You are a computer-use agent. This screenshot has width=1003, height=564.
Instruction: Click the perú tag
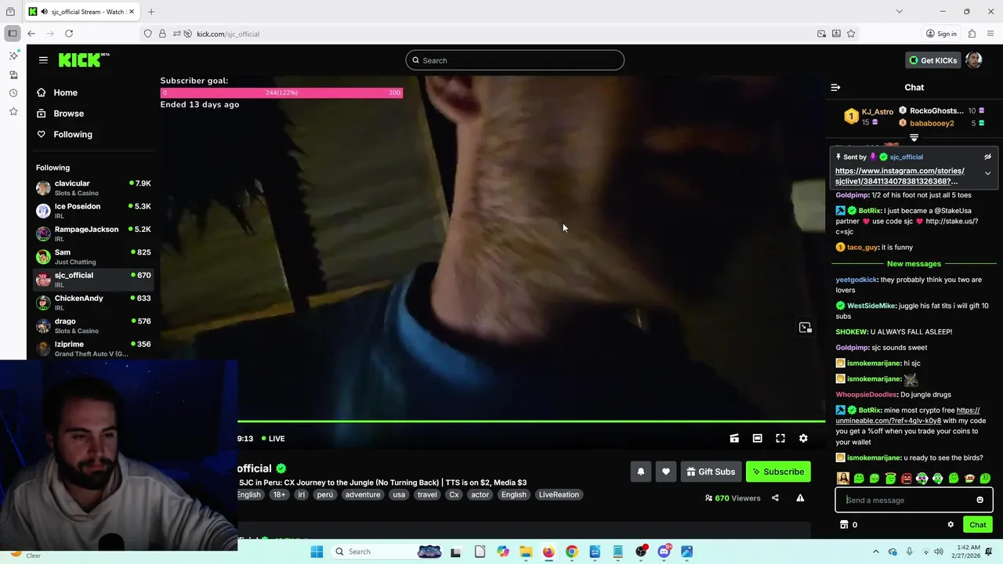click(324, 494)
